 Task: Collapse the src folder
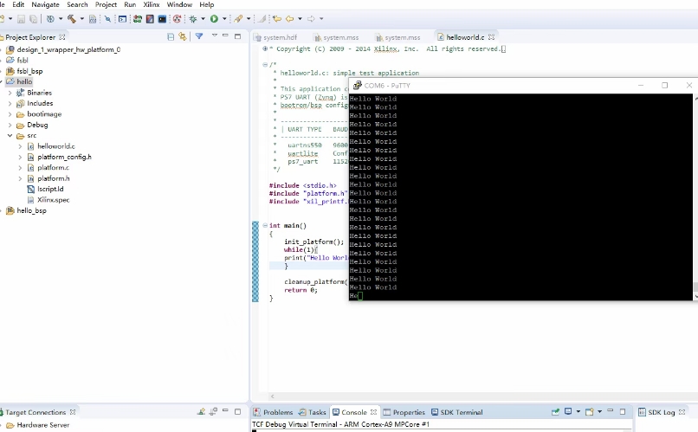point(10,136)
